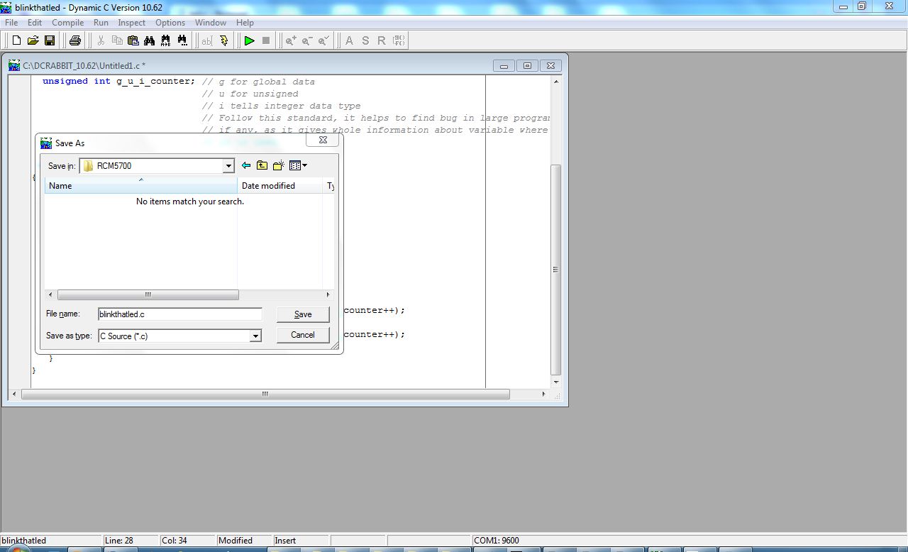This screenshot has height=552, width=908.
Task: Open the Register window via R icon
Action: (x=382, y=40)
